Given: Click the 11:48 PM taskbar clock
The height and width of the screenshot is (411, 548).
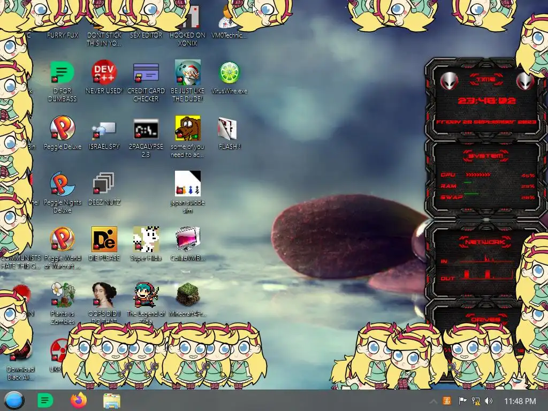Looking at the screenshot, I should pyautogui.click(x=520, y=401).
